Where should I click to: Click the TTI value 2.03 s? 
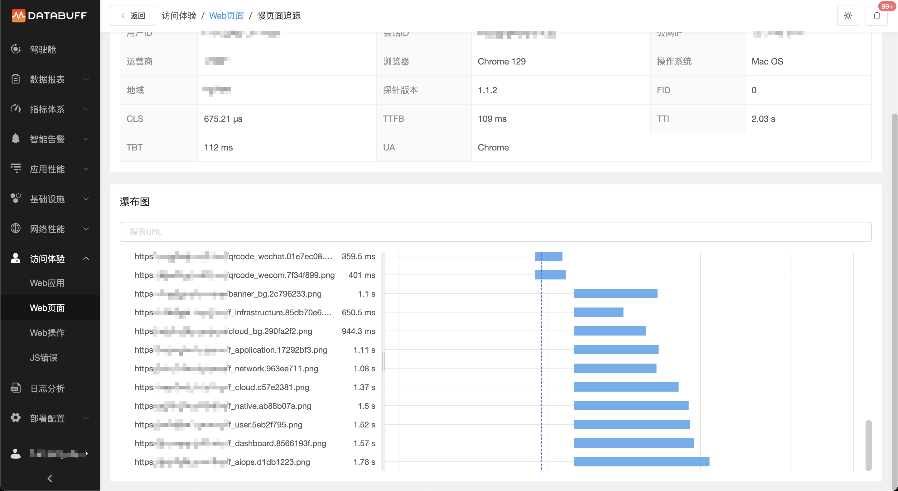(x=763, y=119)
